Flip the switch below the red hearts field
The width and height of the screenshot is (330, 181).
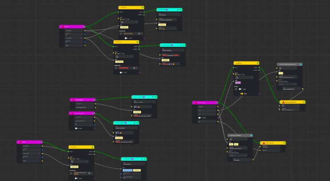121,73
